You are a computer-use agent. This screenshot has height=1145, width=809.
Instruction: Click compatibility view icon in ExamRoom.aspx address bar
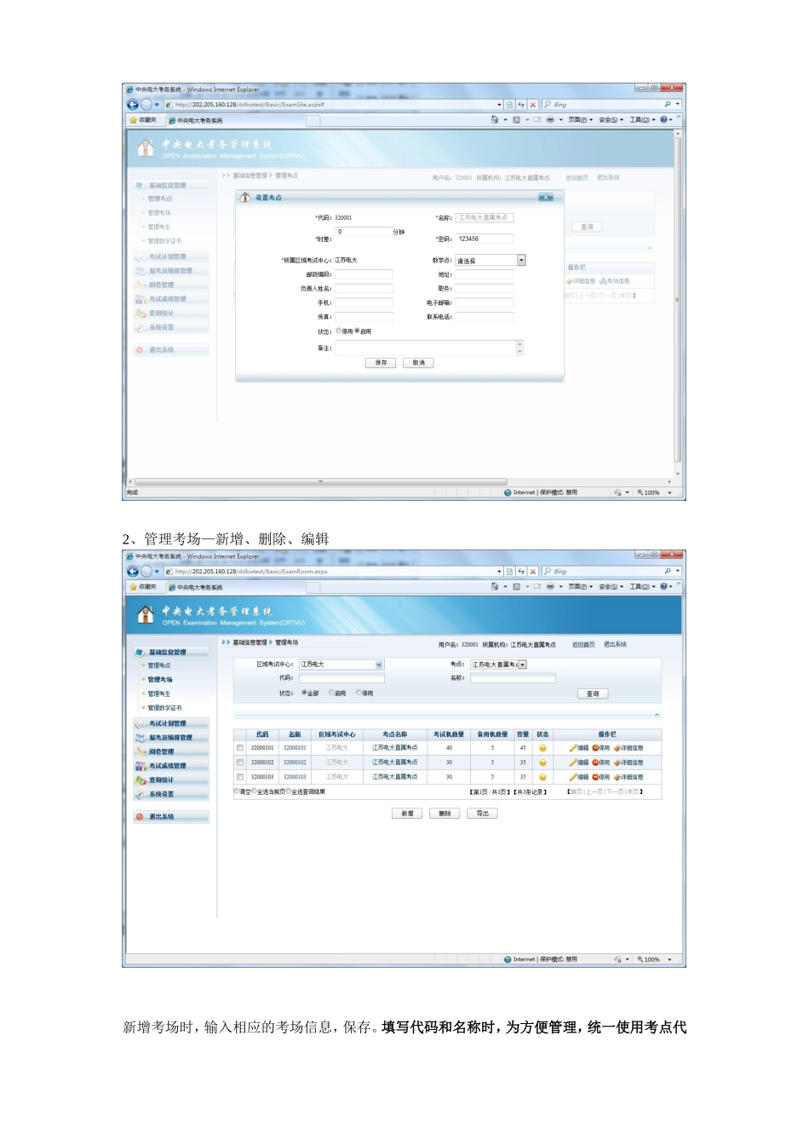point(509,572)
